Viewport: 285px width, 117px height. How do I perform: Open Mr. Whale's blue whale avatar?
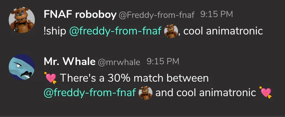(x=22, y=67)
